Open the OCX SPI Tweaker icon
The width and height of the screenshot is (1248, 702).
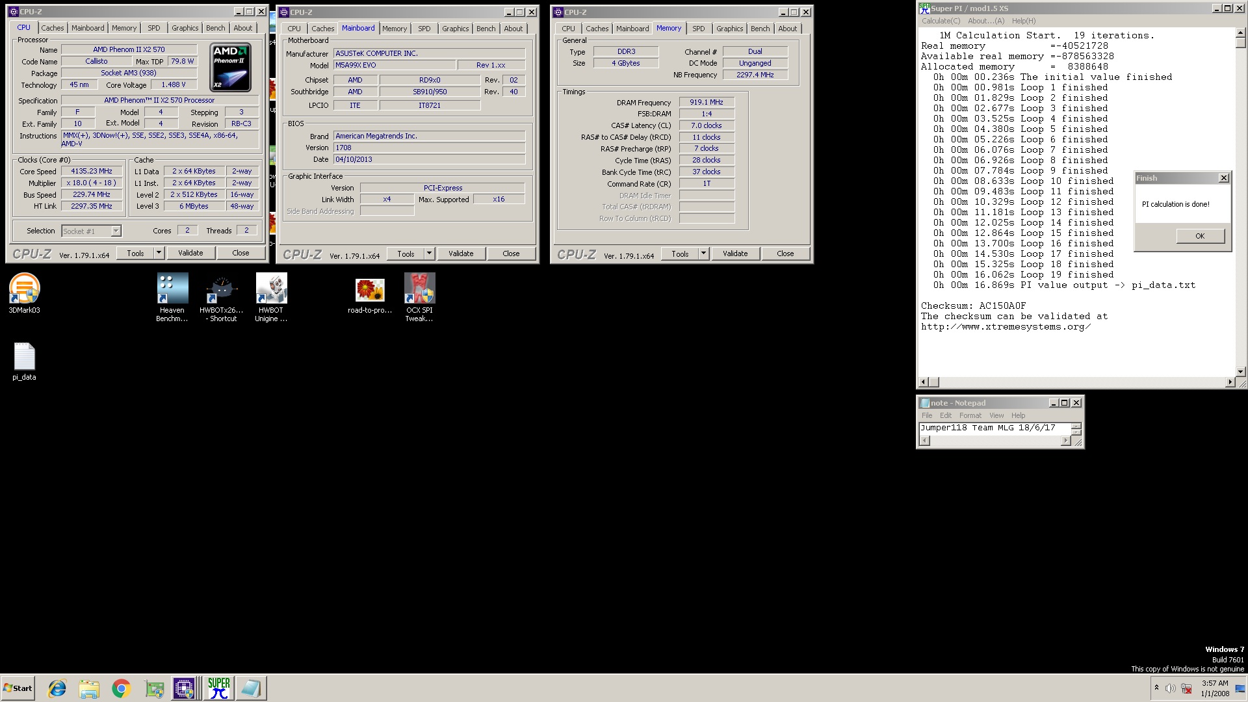(x=419, y=297)
